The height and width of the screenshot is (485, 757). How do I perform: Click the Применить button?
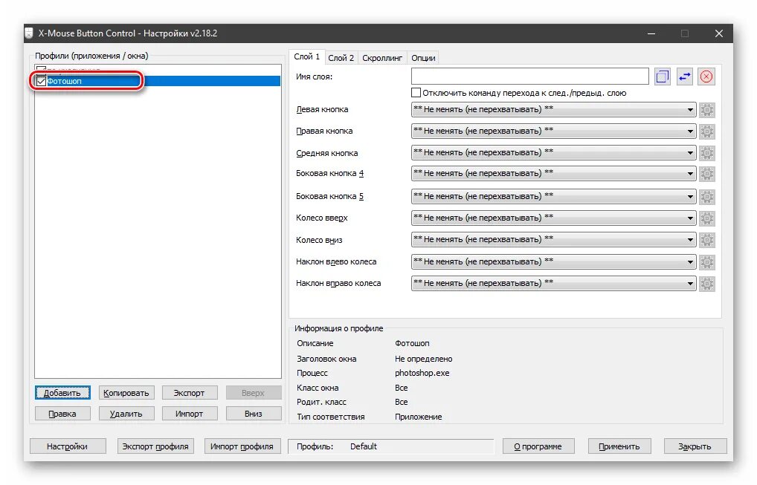(619, 446)
